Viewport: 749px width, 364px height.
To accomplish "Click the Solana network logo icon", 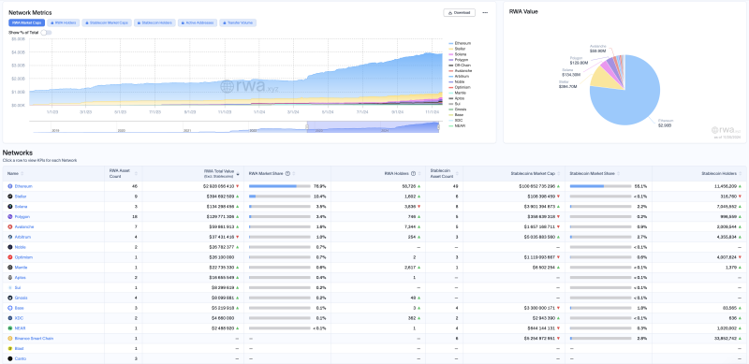I will point(10,207).
